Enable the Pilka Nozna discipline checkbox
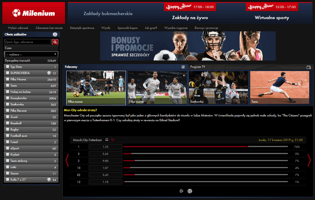Viewport: 315px width, 200px height. 8,79
